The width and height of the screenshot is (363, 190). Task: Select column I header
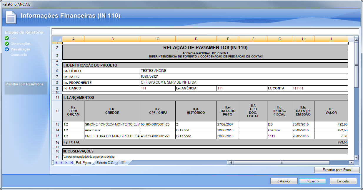tap(331, 39)
